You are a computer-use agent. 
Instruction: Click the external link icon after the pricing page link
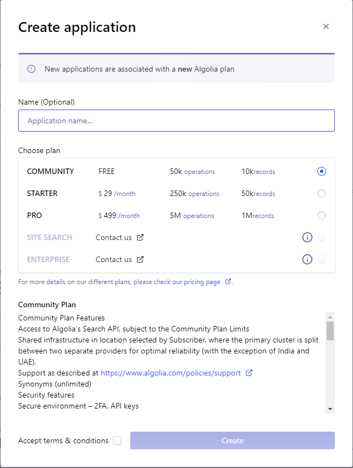(228, 281)
